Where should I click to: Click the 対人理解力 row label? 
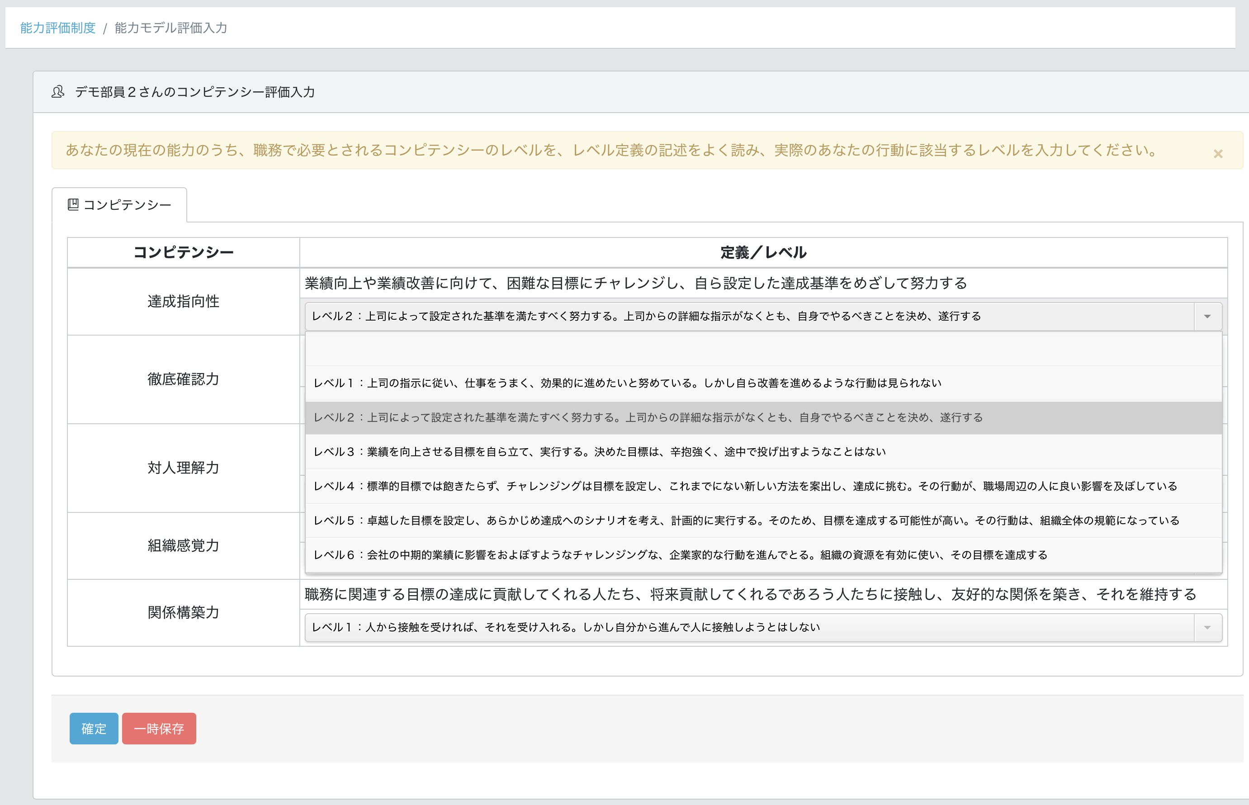click(183, 468)
